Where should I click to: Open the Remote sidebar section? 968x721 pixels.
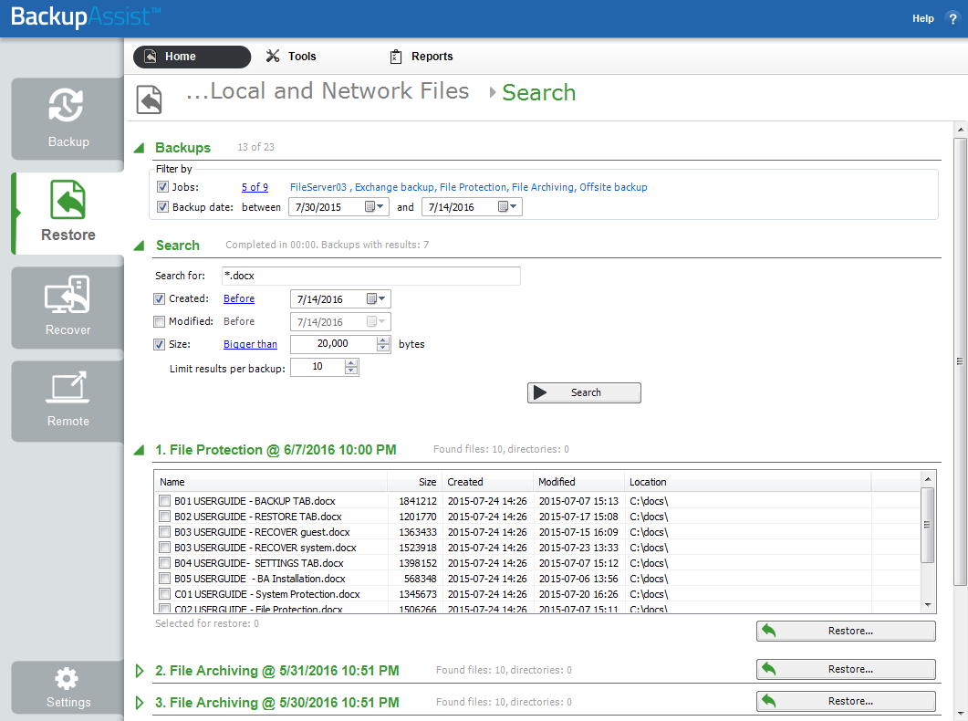coord(68,402)
